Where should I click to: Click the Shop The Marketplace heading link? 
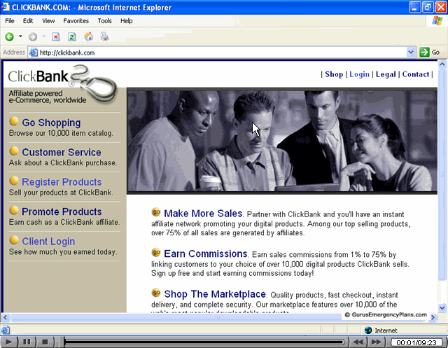click(x=215, y=294)
